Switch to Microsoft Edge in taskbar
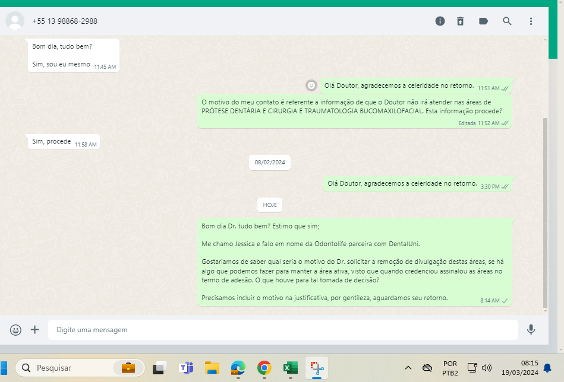 [238, 368]
